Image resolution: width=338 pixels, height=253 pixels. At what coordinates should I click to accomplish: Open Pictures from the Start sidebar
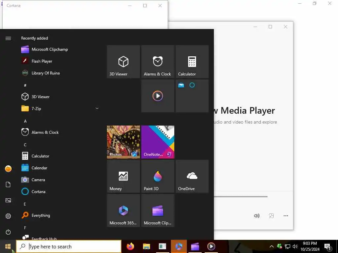coord(8,200)
